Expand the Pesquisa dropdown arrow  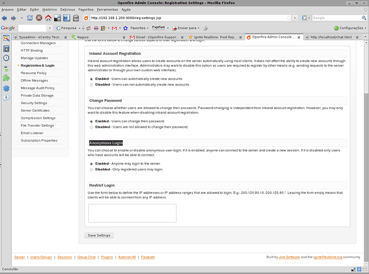(x=80, y=28)
